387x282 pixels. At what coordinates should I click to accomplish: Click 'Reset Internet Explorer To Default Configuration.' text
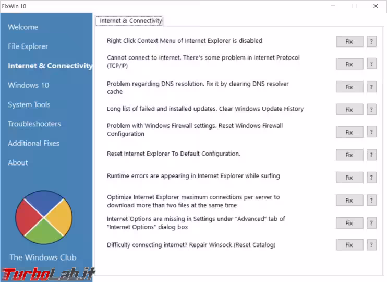pyautogui.click(x=174, y=154)
